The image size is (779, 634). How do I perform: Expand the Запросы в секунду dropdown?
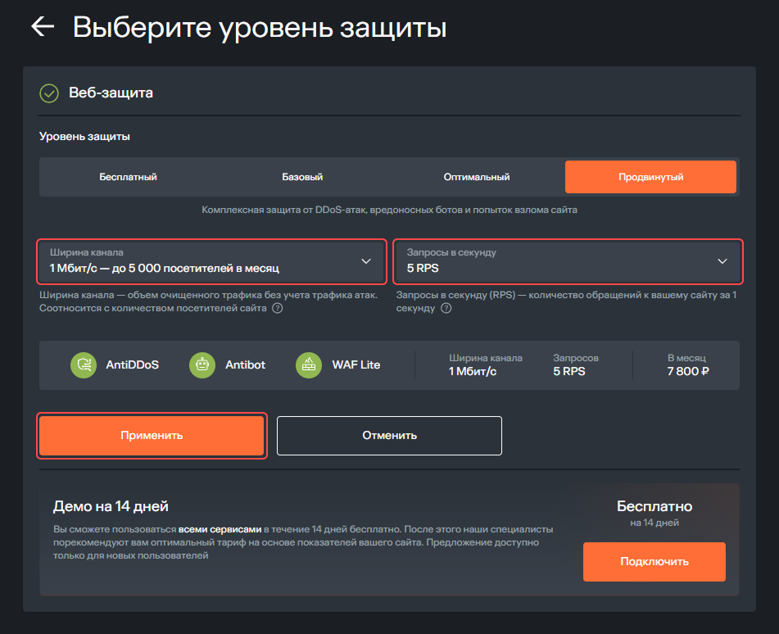(x=567, y=260)
